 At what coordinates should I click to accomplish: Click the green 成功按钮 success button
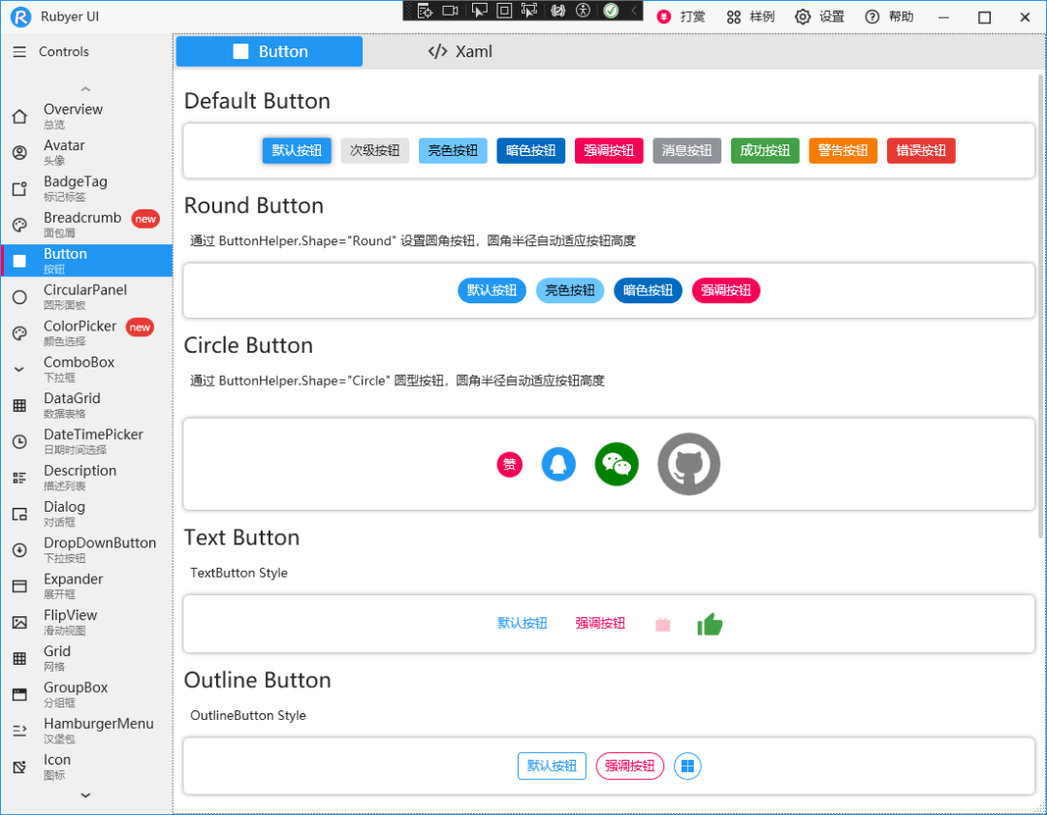tap(765, 150)
